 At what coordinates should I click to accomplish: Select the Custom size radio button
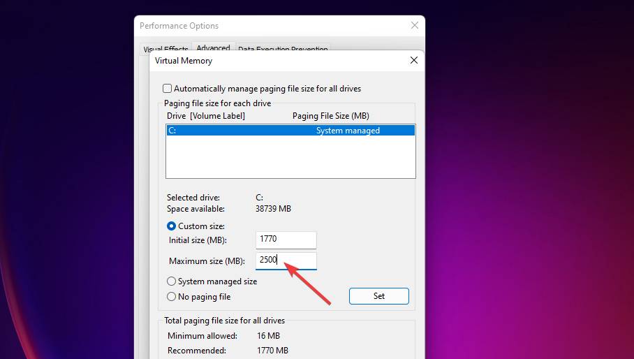(x=171, y=226)
